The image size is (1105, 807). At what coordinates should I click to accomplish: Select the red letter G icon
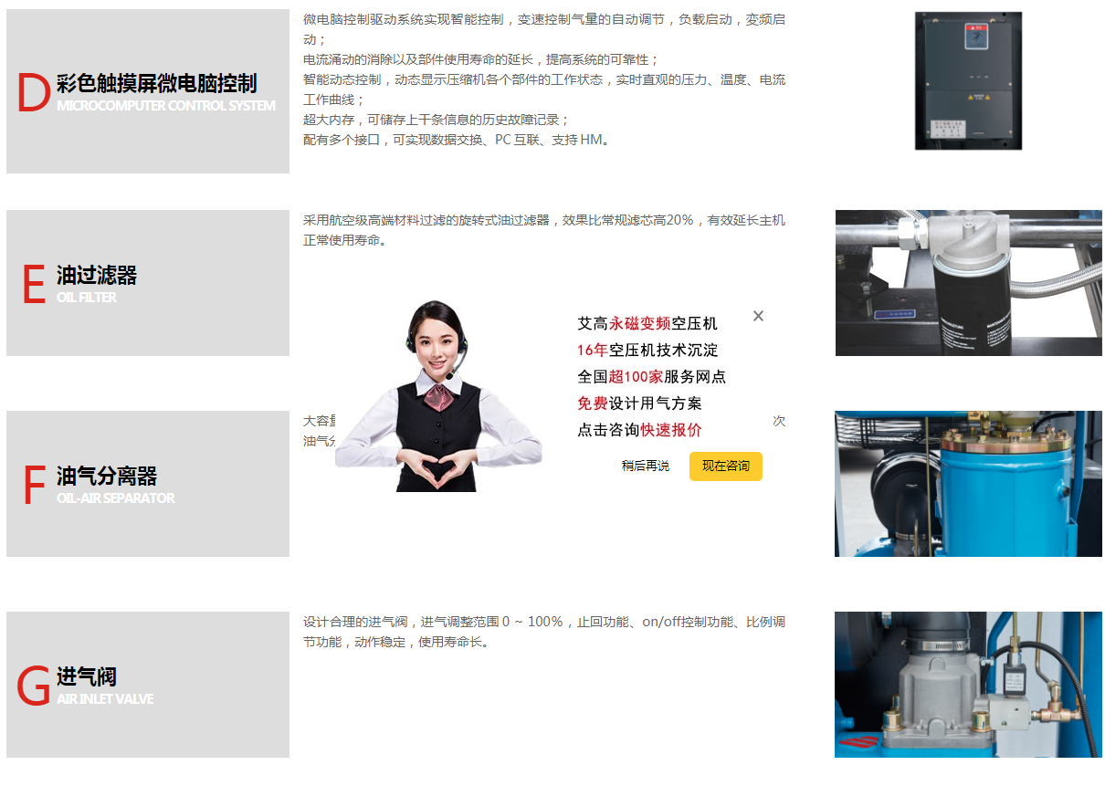(x=33, y=686)
